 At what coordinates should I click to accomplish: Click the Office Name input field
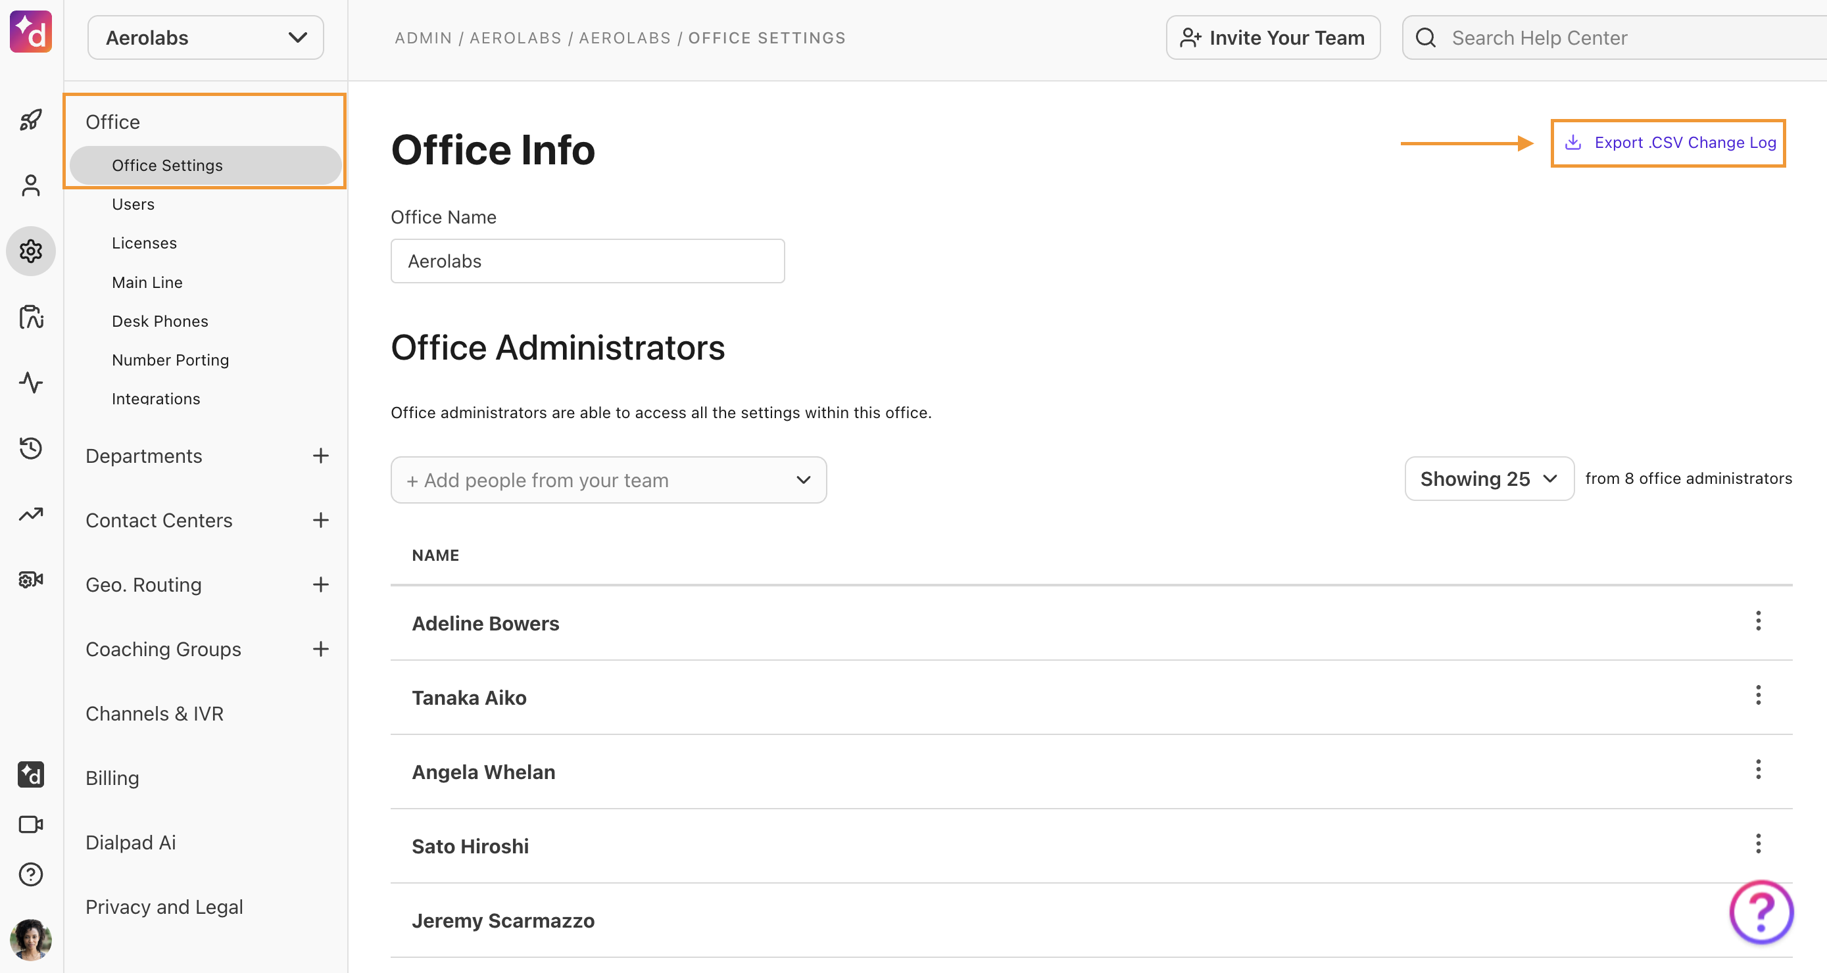587,261
